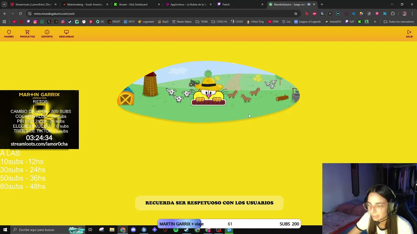Open the League of Legends bookmark

coord(307,22)
